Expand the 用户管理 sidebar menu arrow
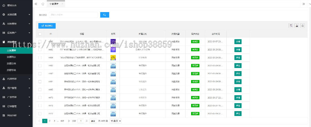This screenshot has height=127, width=311. (29, 88)
